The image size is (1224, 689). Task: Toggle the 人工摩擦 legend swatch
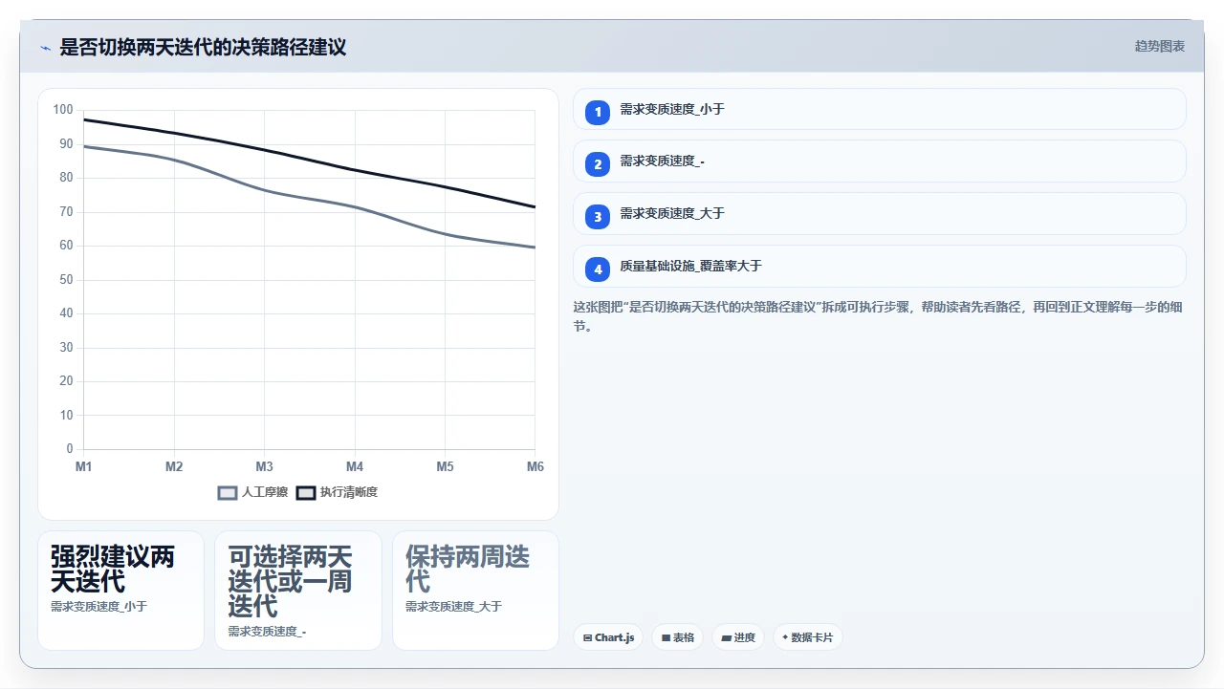click(x=228, y=492)
